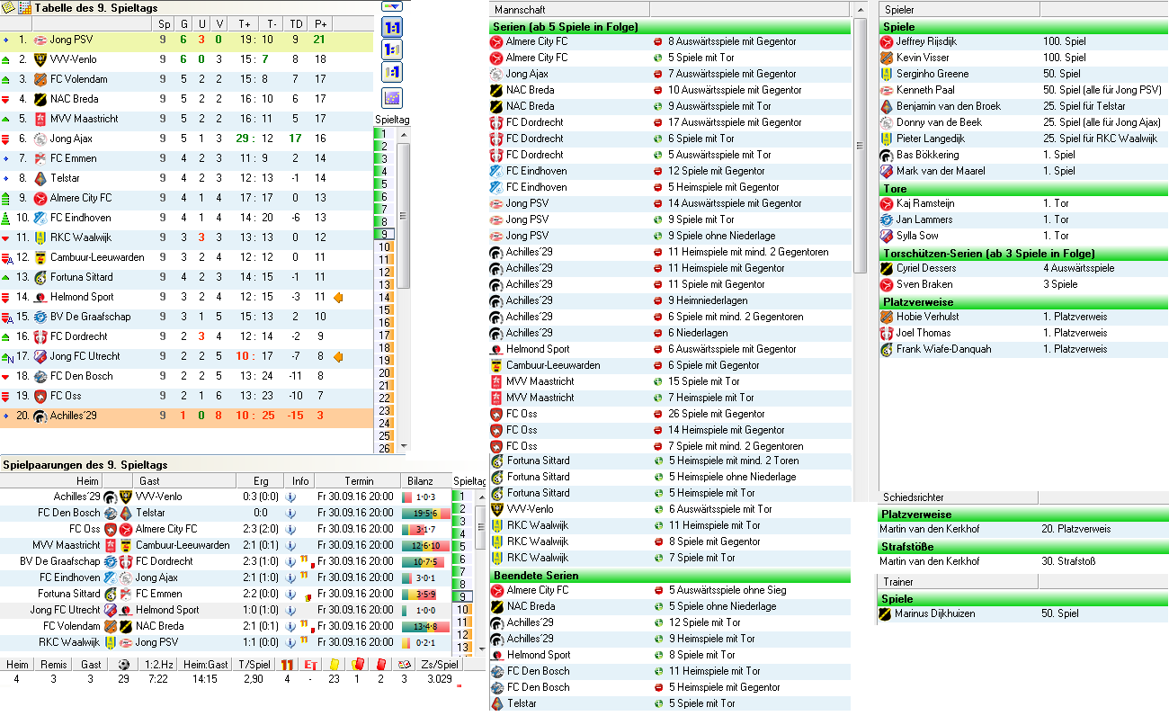Click the Spieler column header

coord(959,9)
